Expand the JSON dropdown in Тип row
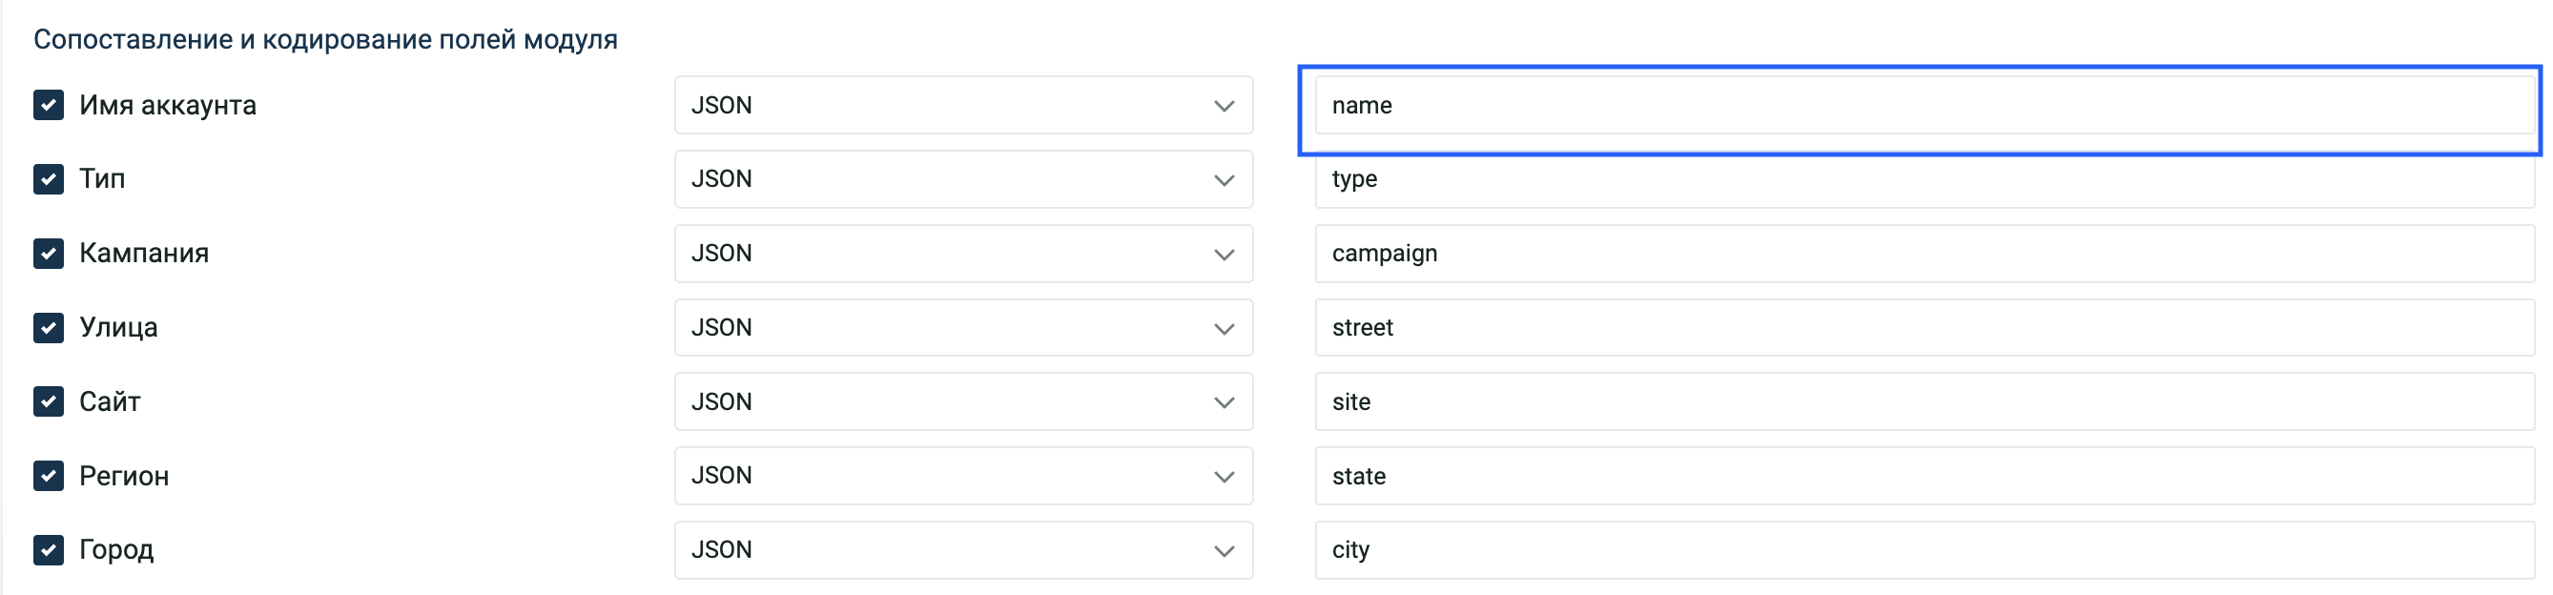Viewport: 2553px width, 595px height. tap(963, 179)
